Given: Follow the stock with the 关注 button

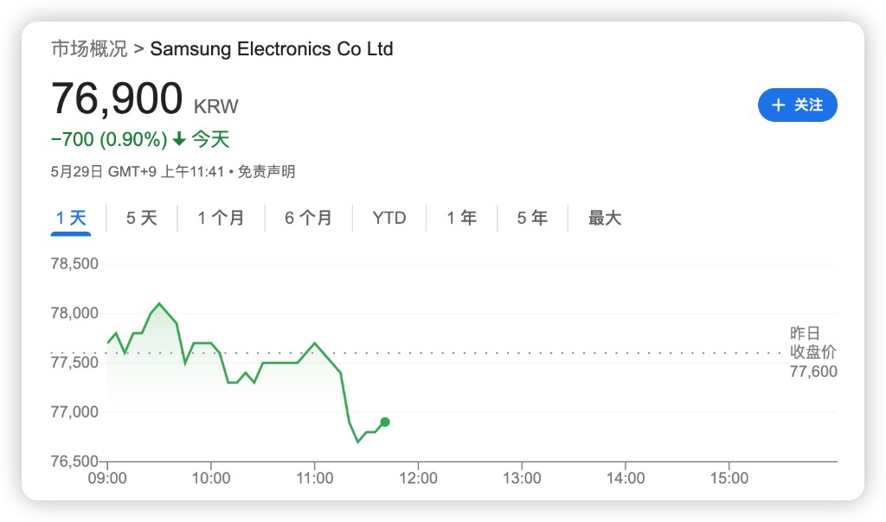Looking at the screenshot, I should pyautogui.click(x=798, y=105).
